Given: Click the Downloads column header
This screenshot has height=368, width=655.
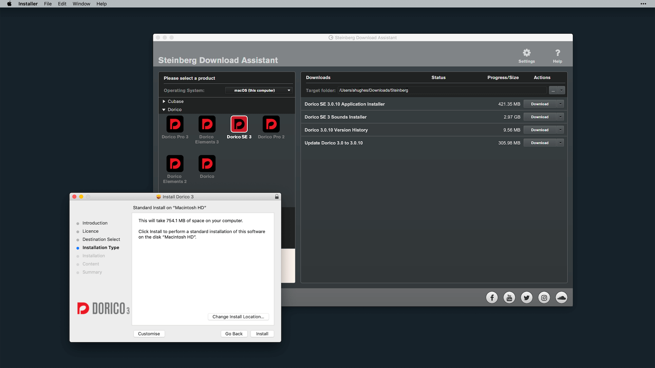Looking at the screenshot, I should 318,78.
